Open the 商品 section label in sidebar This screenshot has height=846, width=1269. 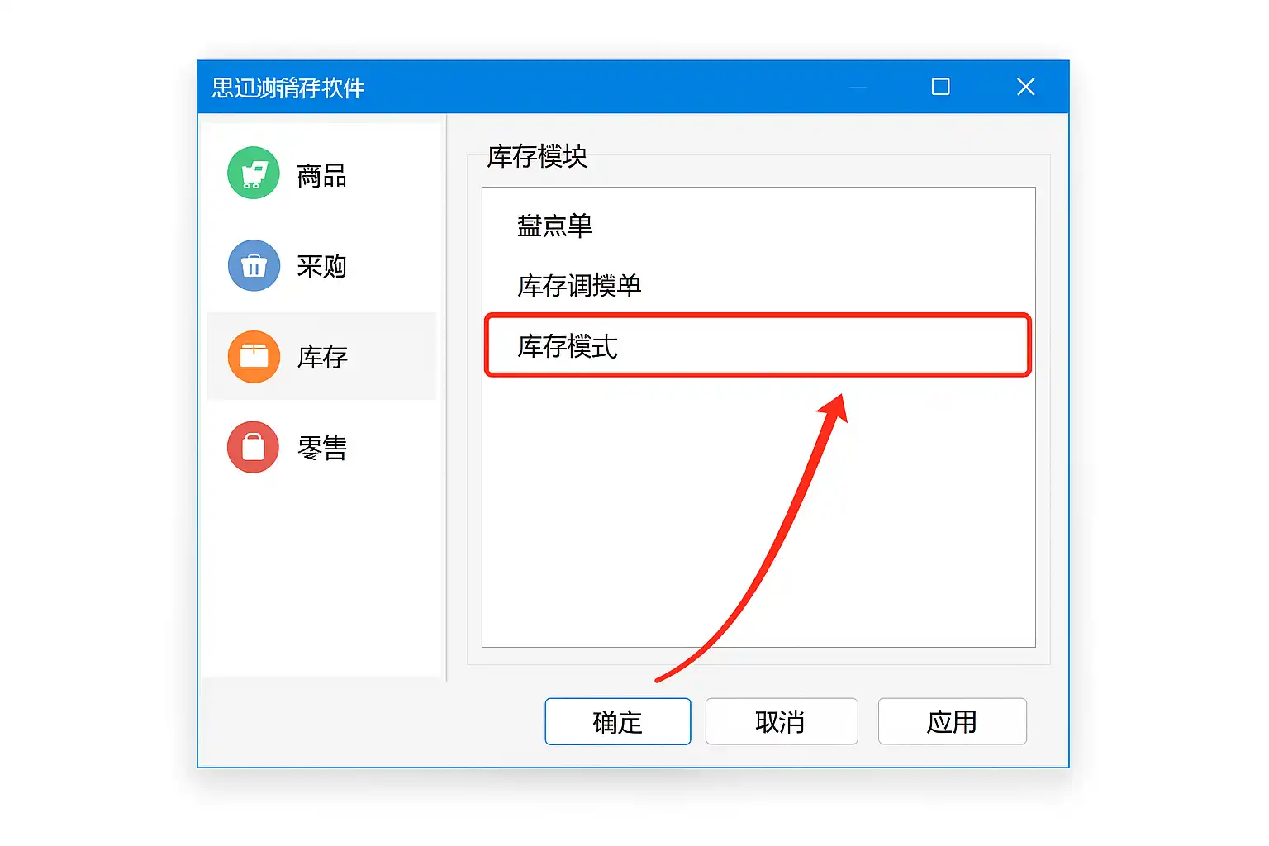point(322,175)
